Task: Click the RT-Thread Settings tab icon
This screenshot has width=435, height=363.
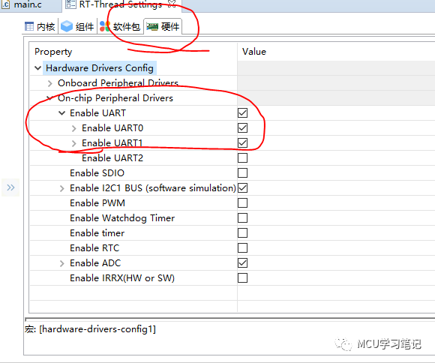Action: tap(70, 4)
